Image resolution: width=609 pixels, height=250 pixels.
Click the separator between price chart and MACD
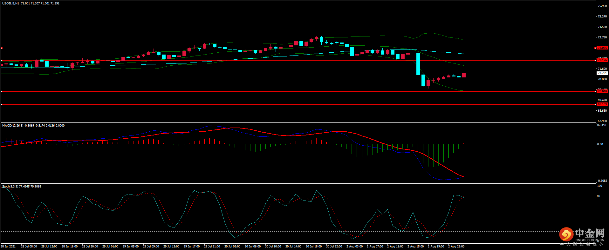(298, 122)
